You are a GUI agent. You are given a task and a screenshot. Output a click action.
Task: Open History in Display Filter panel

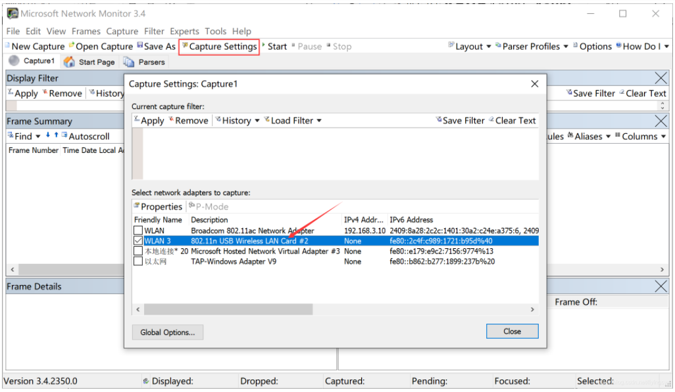click(x=107, y=93)
